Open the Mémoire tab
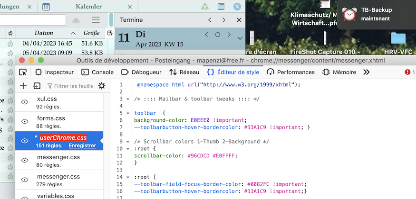The width and height of the screenshot is (416, 199). (x=339, y=72)
